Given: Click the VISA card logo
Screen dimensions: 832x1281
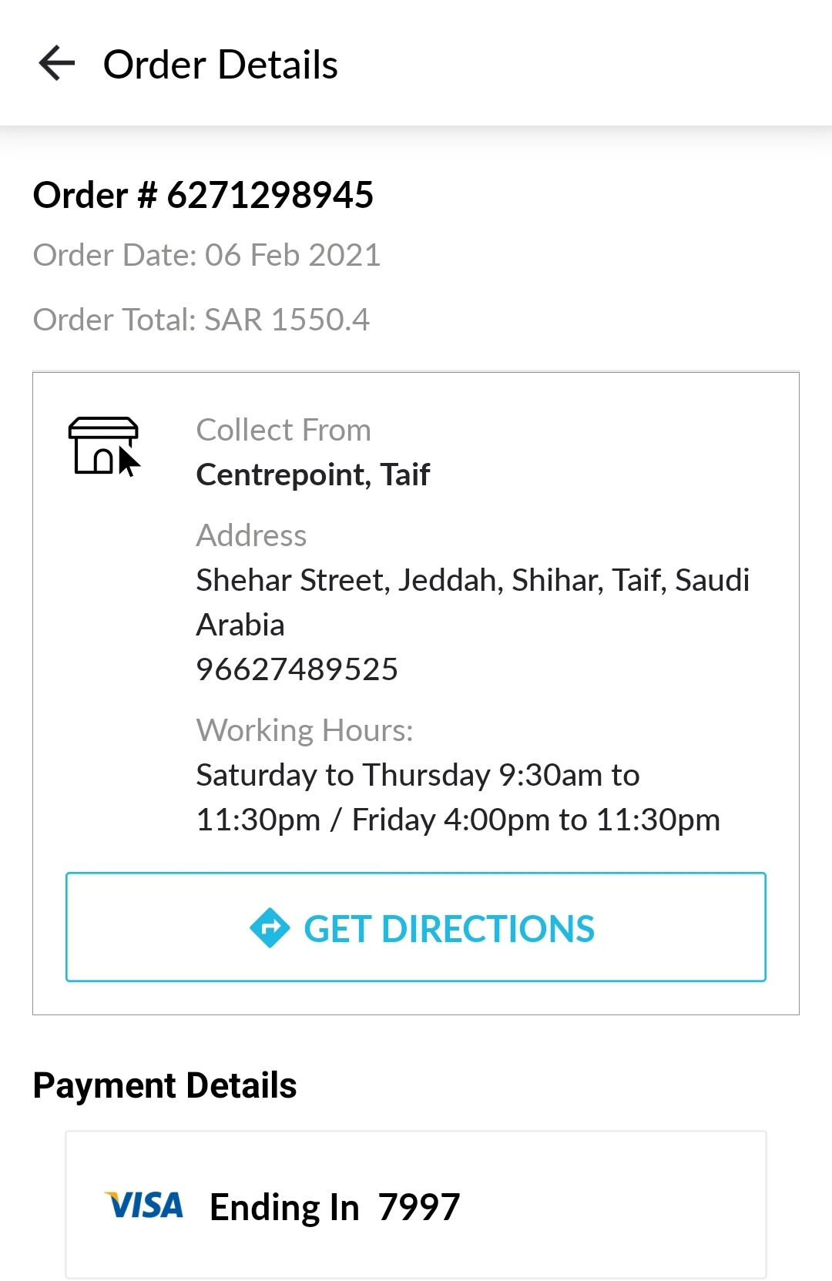Looking at the screenshot, I should pyautogui.click(x=144, y=1206).
